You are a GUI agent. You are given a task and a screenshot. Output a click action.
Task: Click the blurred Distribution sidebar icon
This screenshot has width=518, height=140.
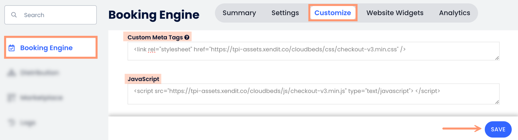pyautogui.click(x=12, y=73)
